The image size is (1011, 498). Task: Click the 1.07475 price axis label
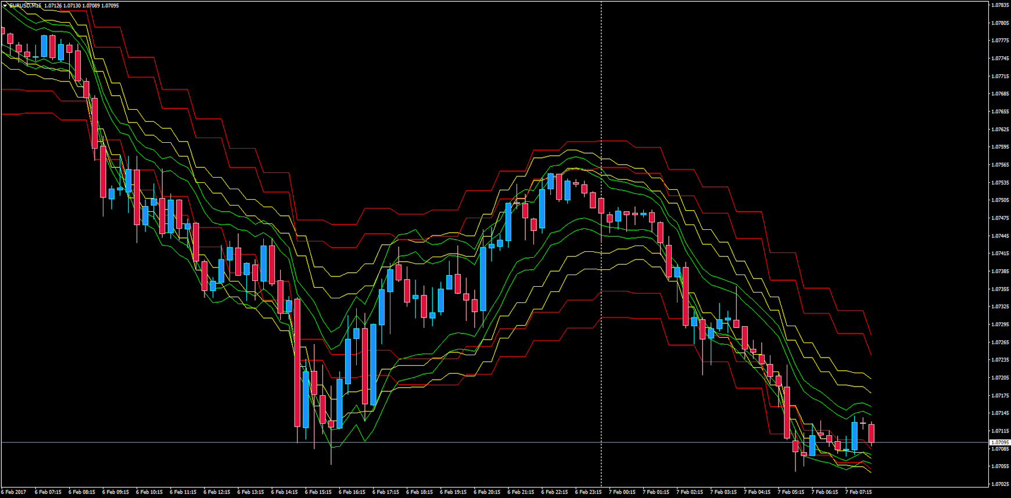click(x=999, y=218)
